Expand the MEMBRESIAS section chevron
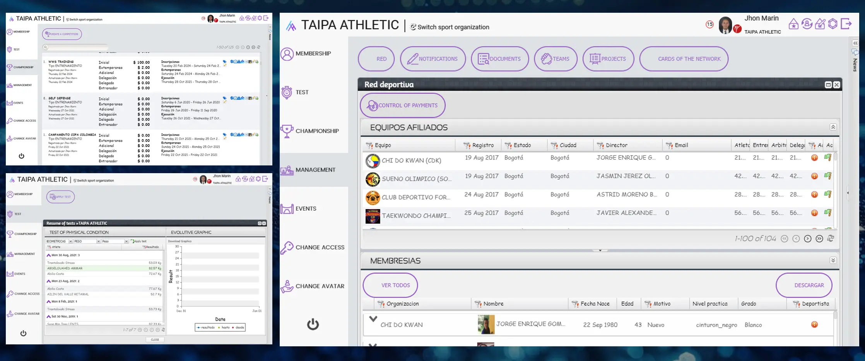 coord(833,261)
